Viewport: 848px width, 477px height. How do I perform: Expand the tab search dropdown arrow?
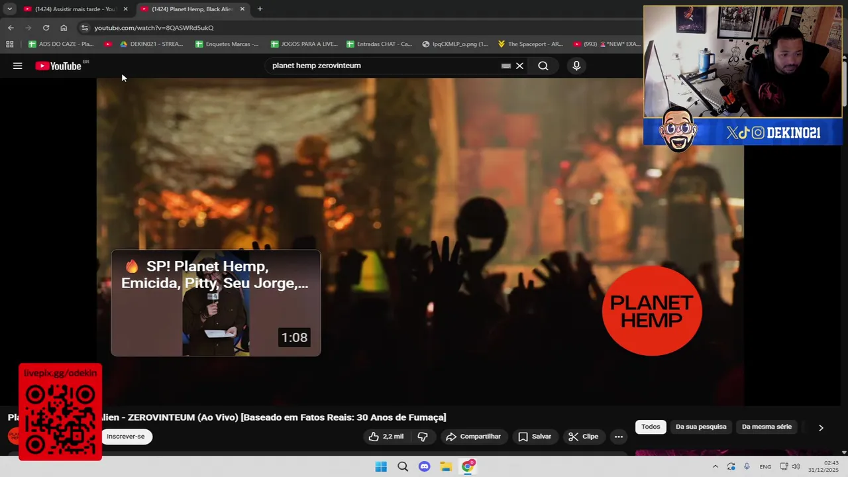pos(9,9)
